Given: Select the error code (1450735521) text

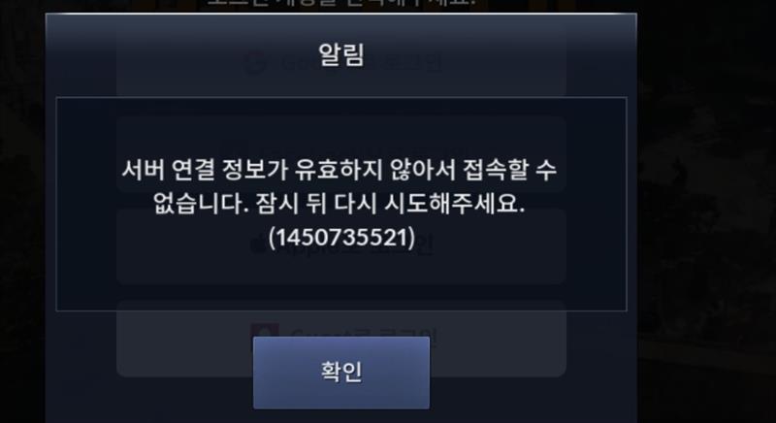Looking at the screenshot, I should coord(341,238).
